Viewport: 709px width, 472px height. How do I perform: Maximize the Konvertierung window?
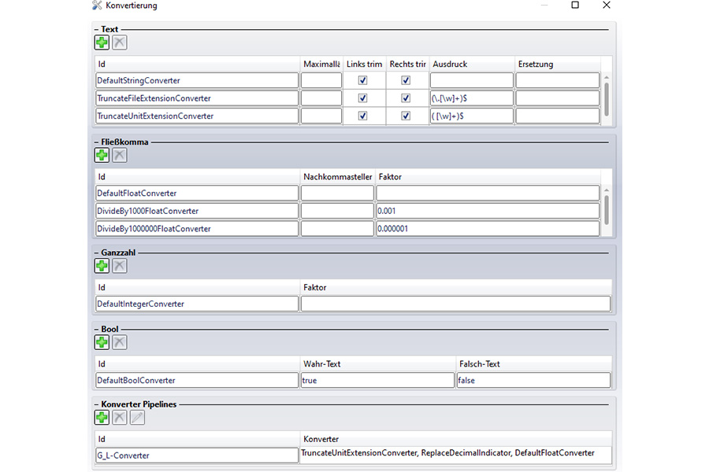(x=575, y=6)
